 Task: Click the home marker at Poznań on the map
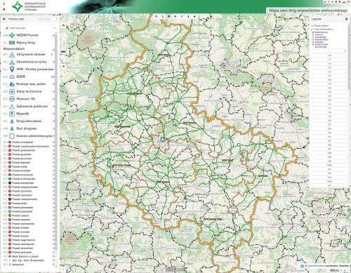click(x=162, y=140)
